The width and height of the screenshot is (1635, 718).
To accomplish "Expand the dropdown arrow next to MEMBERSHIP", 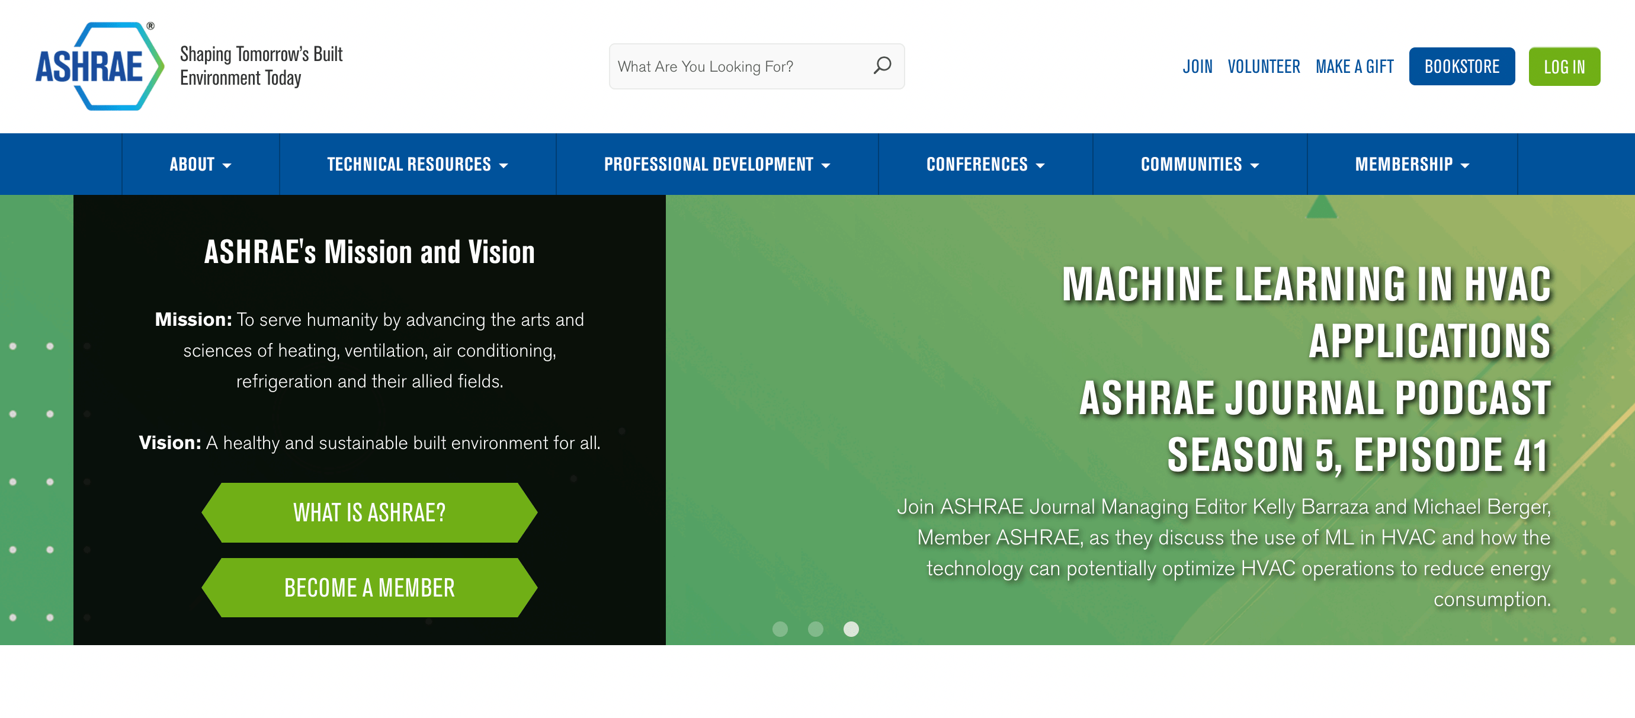I will pos(1465,166).
